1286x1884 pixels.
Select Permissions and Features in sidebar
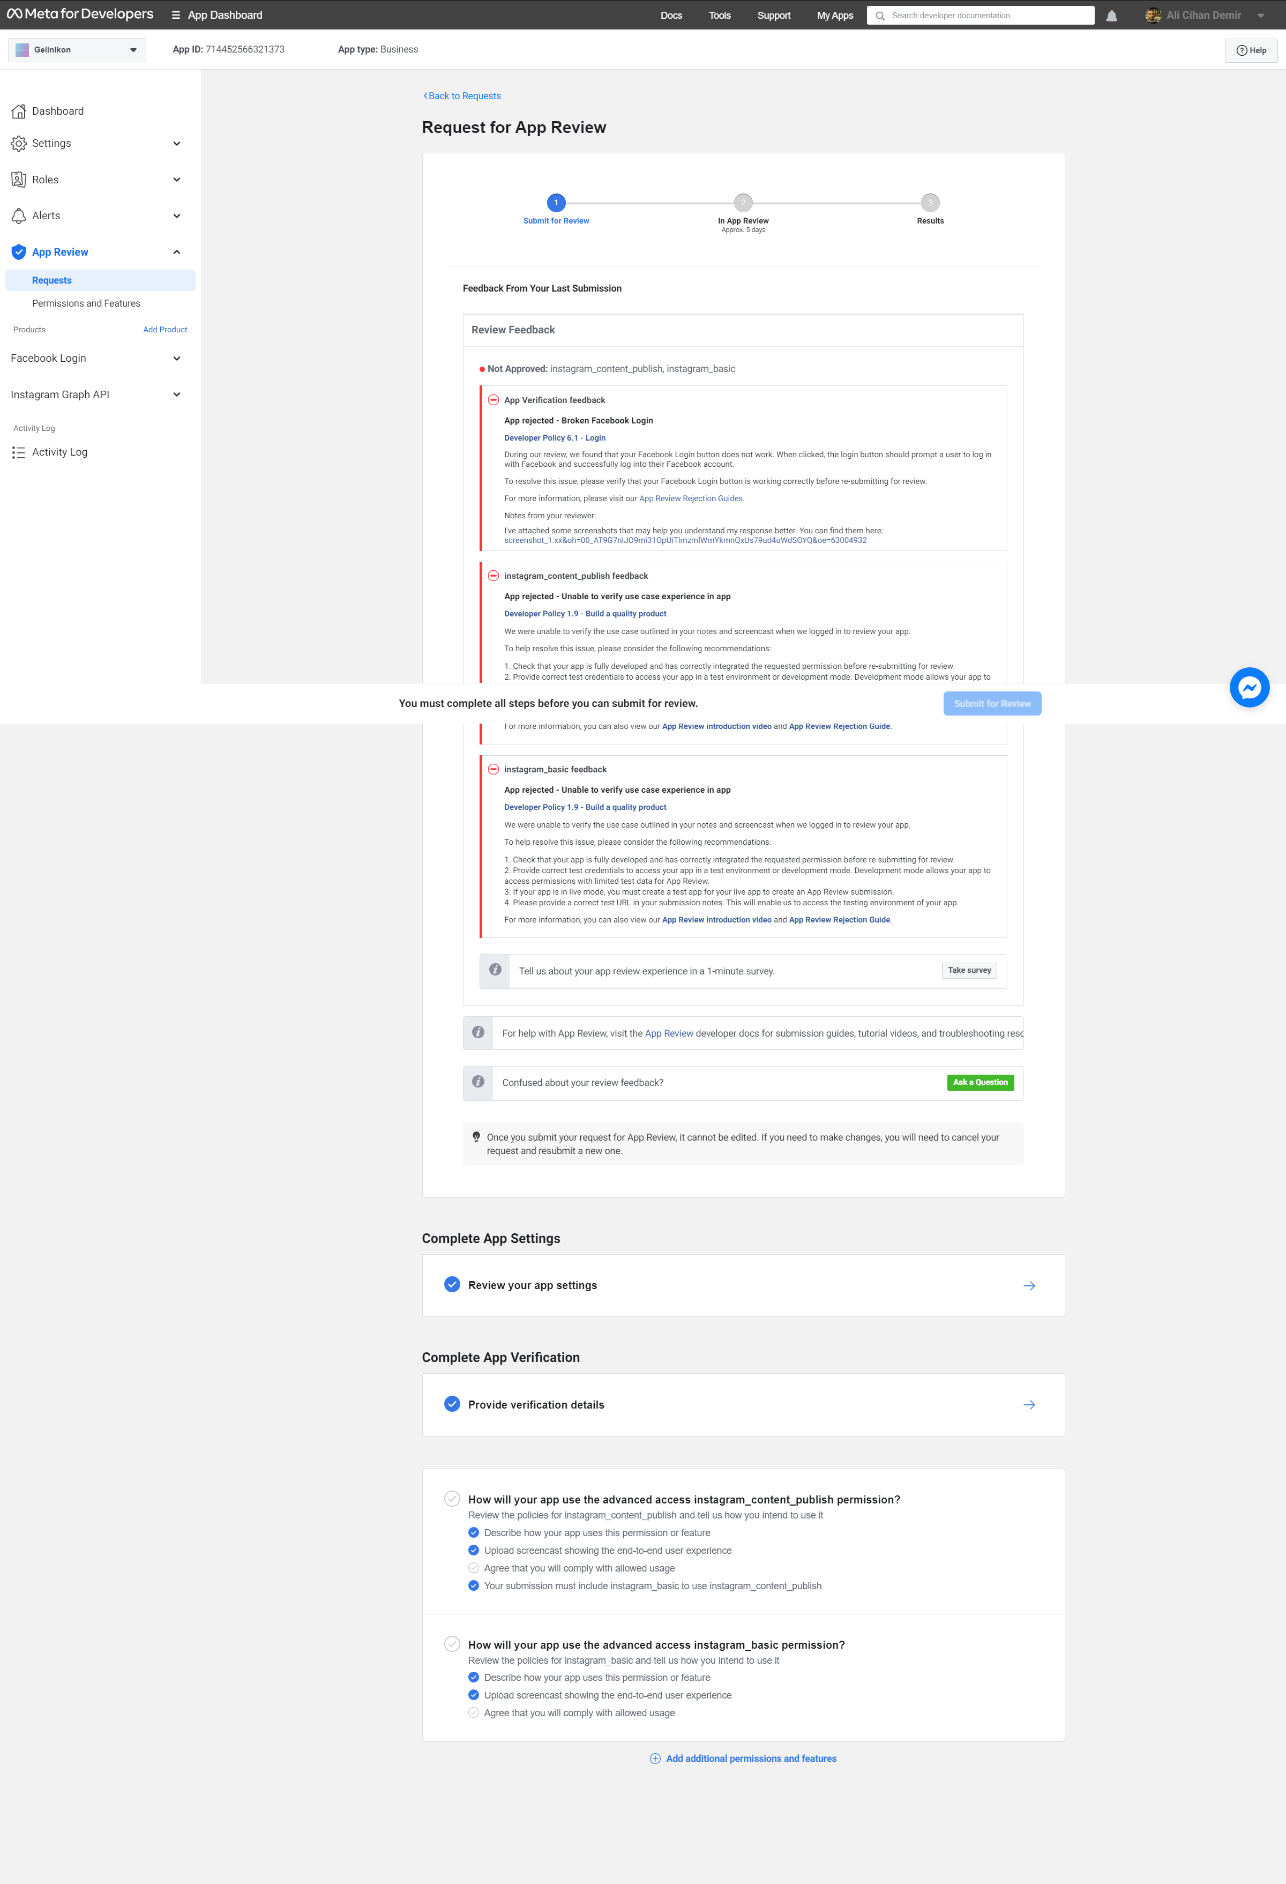86,303
